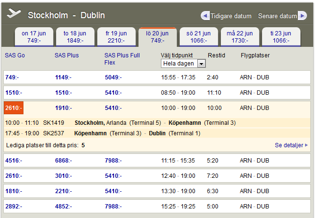Open the Se detaljer link
318x218 pixels.
(x=289, y=145)
